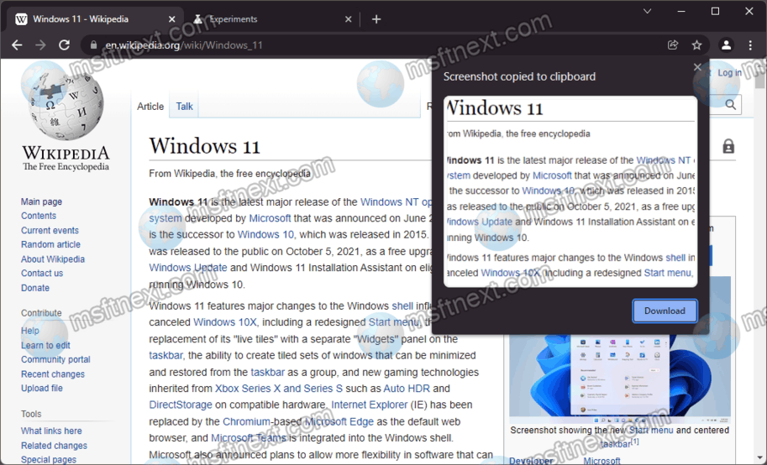The height and width of the screenshot is (465, 767).
Task: Open Recent changes link
Action: [x=53, y=374]
